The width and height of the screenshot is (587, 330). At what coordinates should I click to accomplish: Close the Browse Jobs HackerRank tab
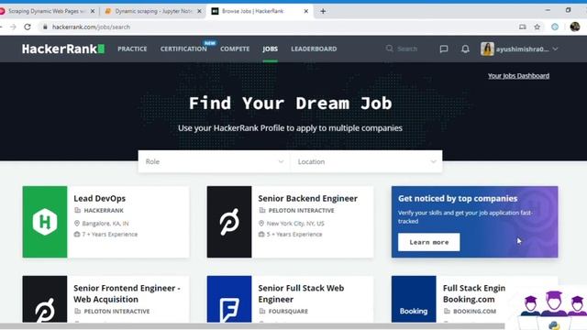pyautogui.click(x=305, y=11)
